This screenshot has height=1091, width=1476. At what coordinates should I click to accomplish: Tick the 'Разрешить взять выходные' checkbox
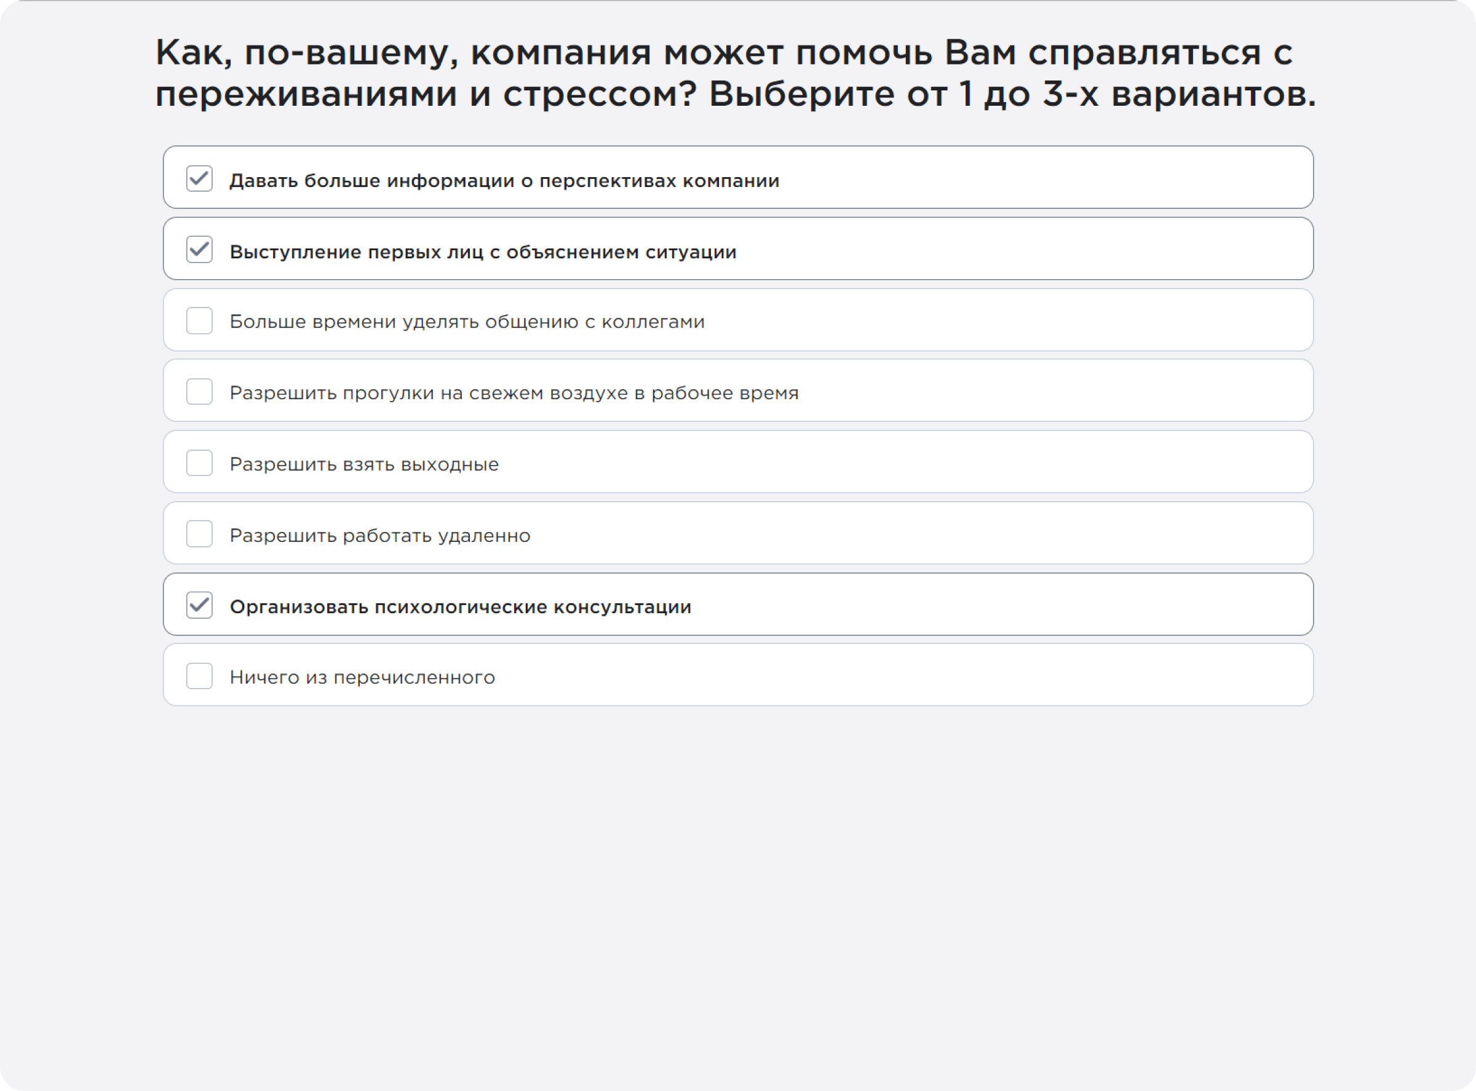199,463
